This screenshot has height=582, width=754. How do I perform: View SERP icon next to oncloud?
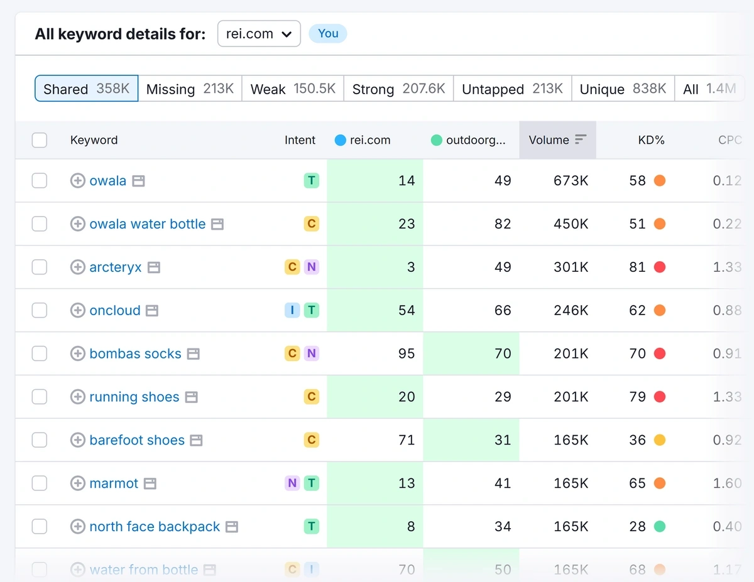click(x=152, y=311)
